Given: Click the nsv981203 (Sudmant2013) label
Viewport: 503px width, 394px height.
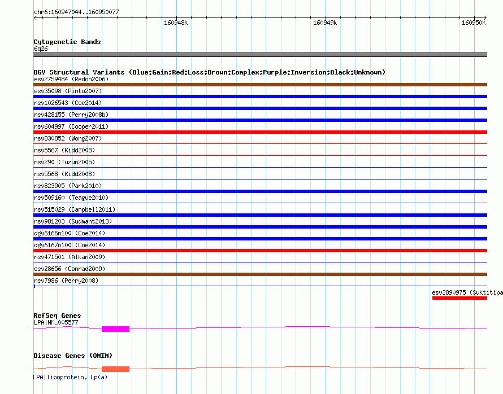Looking at the screenshot, I should point(73,221).
